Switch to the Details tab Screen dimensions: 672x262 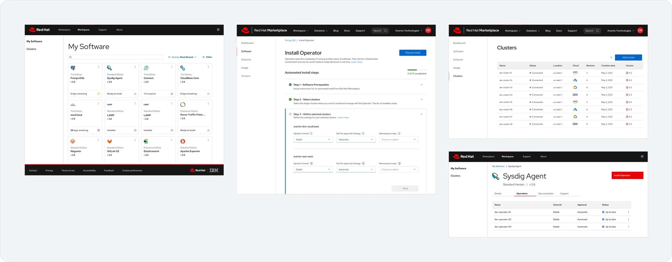pos(498,194)
